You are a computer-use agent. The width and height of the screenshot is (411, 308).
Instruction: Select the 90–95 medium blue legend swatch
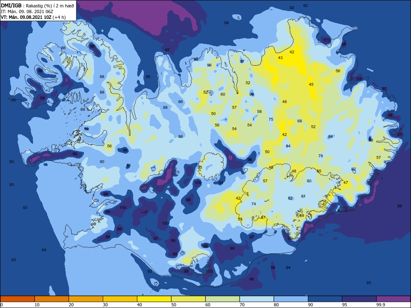coord(325,299)
